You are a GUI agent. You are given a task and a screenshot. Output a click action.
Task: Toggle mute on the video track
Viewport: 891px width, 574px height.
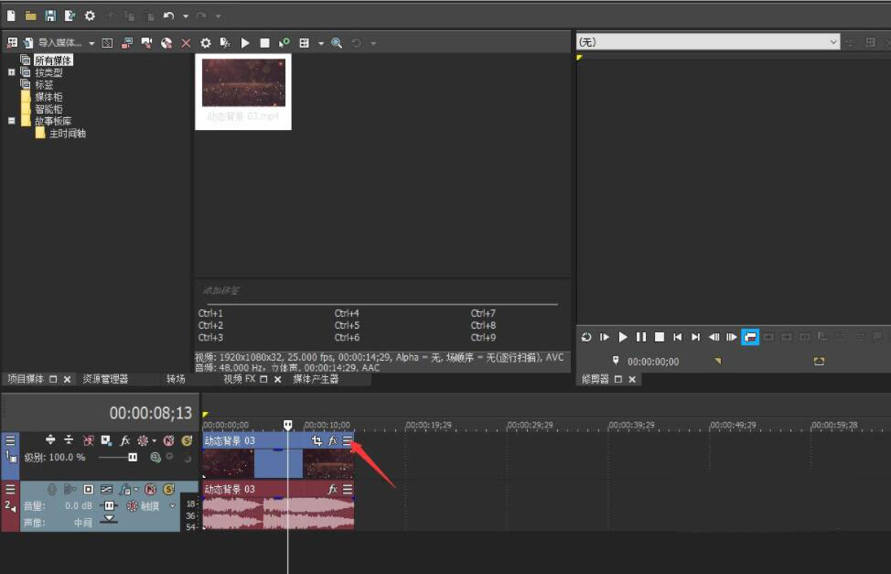(168, 441)
